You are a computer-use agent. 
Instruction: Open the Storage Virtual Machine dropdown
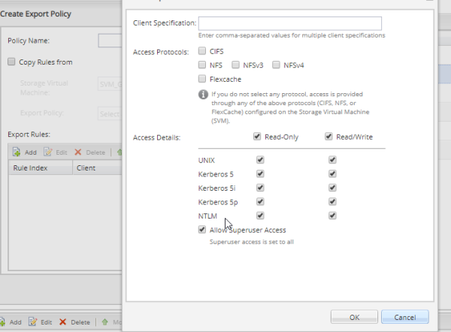coord(110,86)
